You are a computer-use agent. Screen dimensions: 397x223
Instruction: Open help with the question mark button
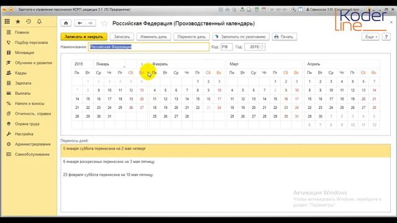386,37
